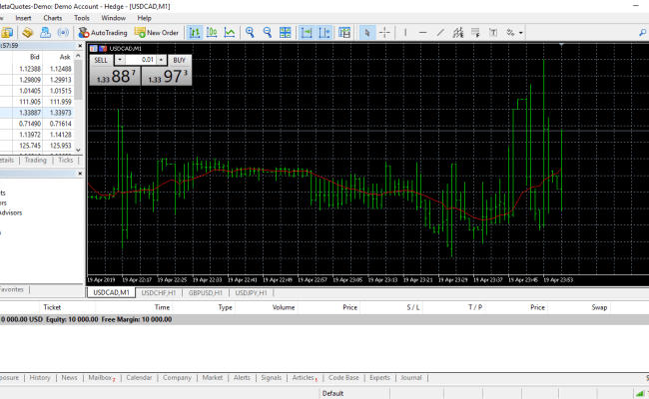Tile chart windows with the grid icon
Viewport: 649px width, 399px height.
click(285, 32)
